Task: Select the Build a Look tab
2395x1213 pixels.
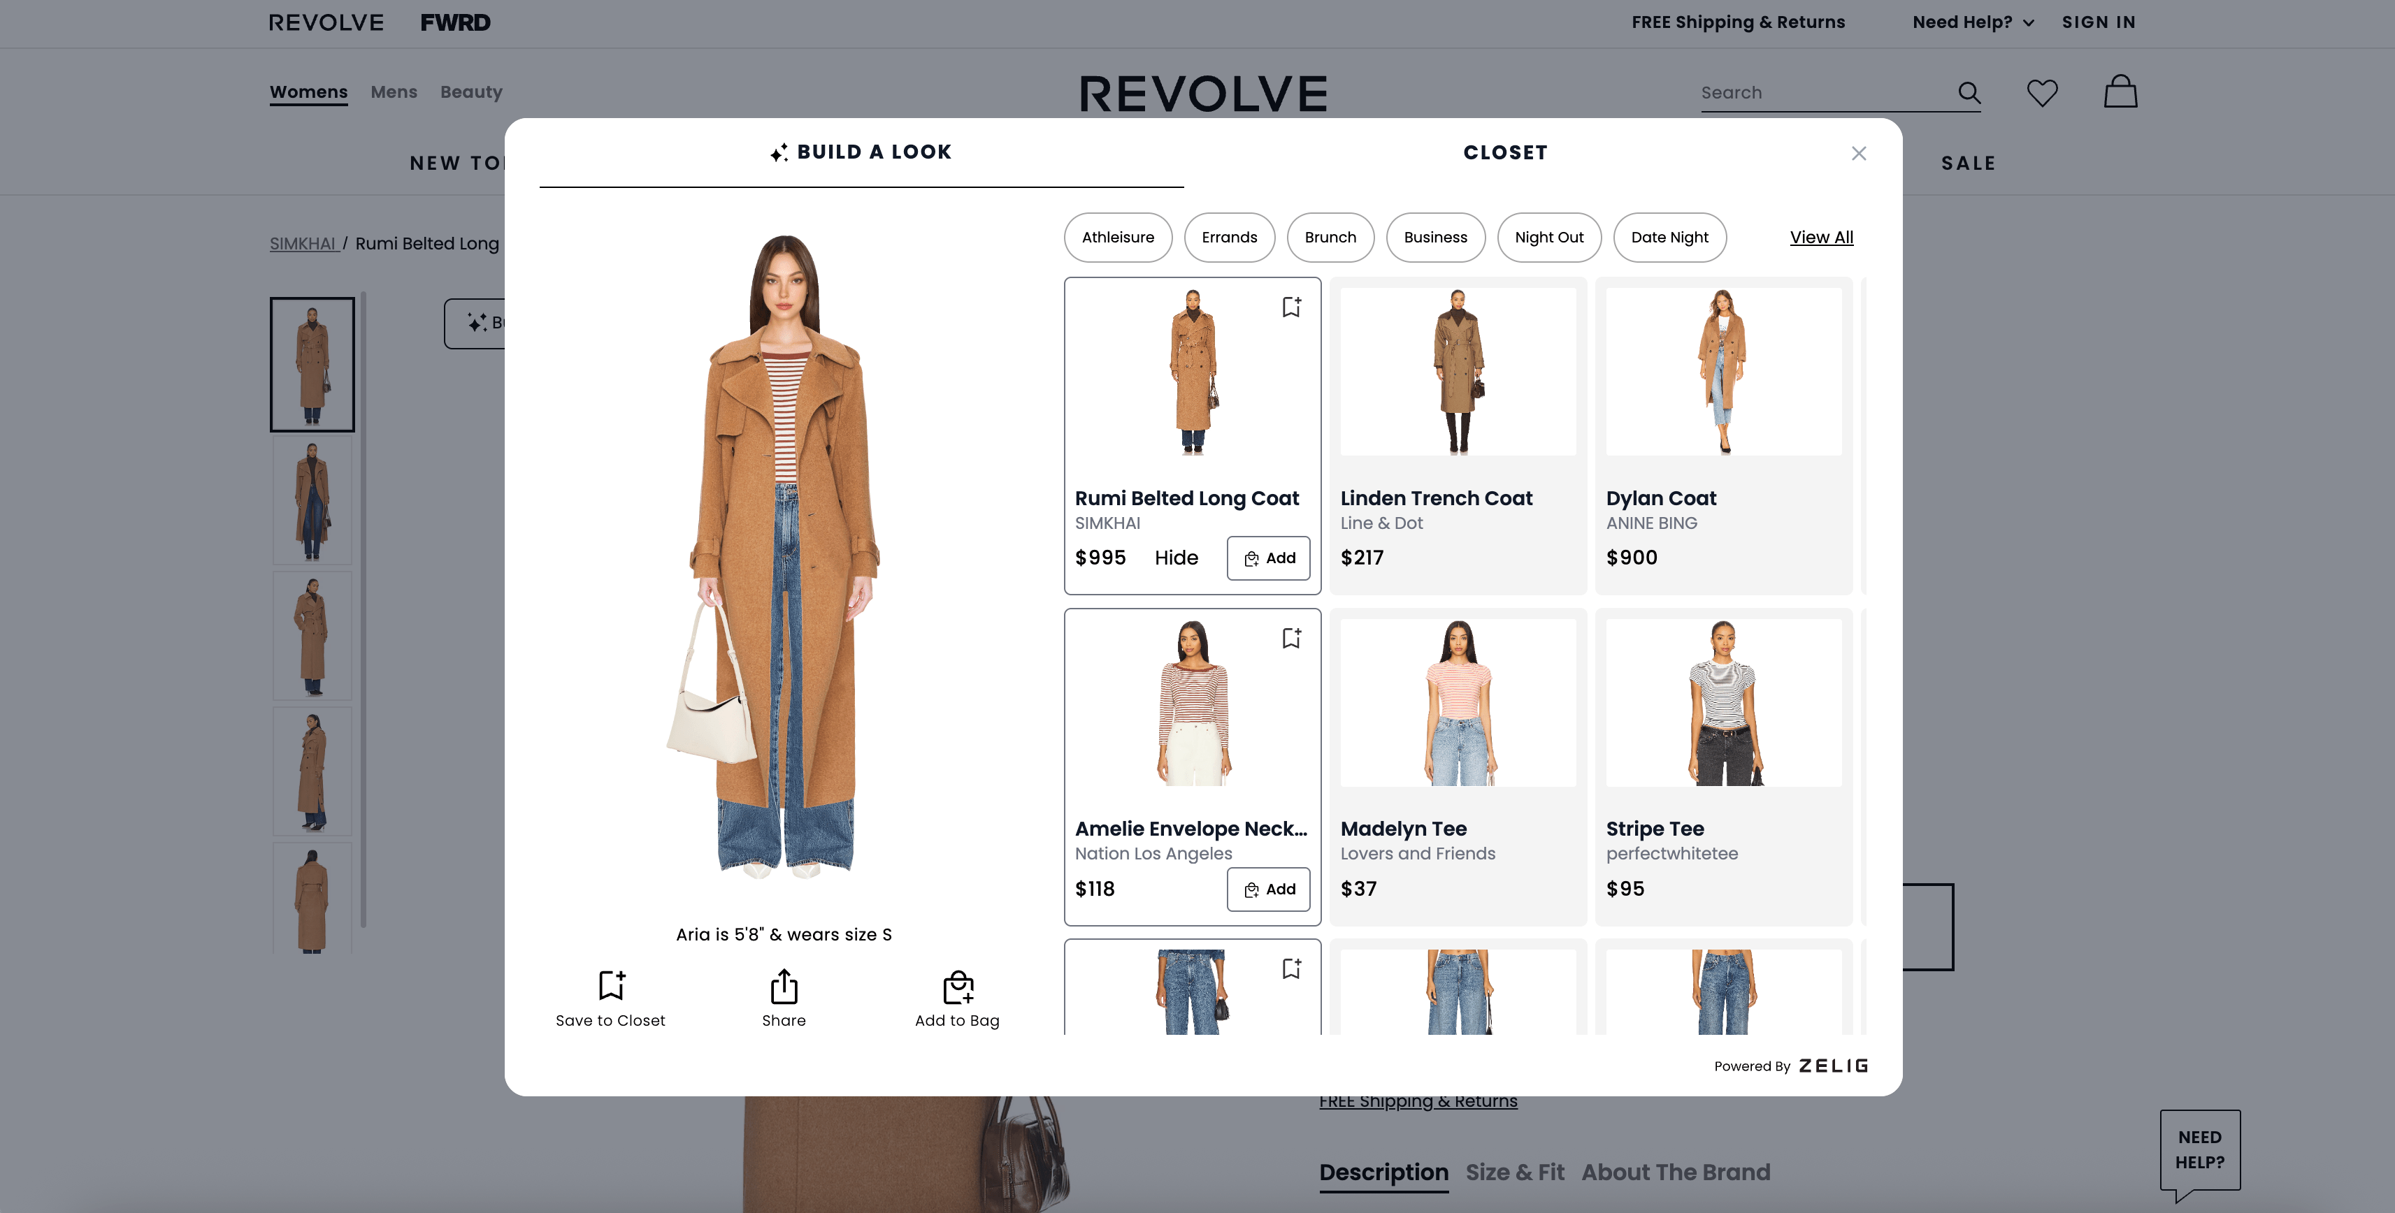Action: coord(861,152)
